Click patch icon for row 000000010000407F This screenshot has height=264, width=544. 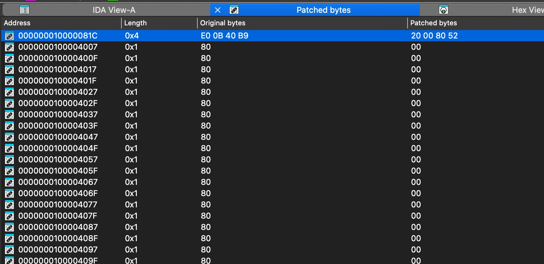tap(9, 216)
